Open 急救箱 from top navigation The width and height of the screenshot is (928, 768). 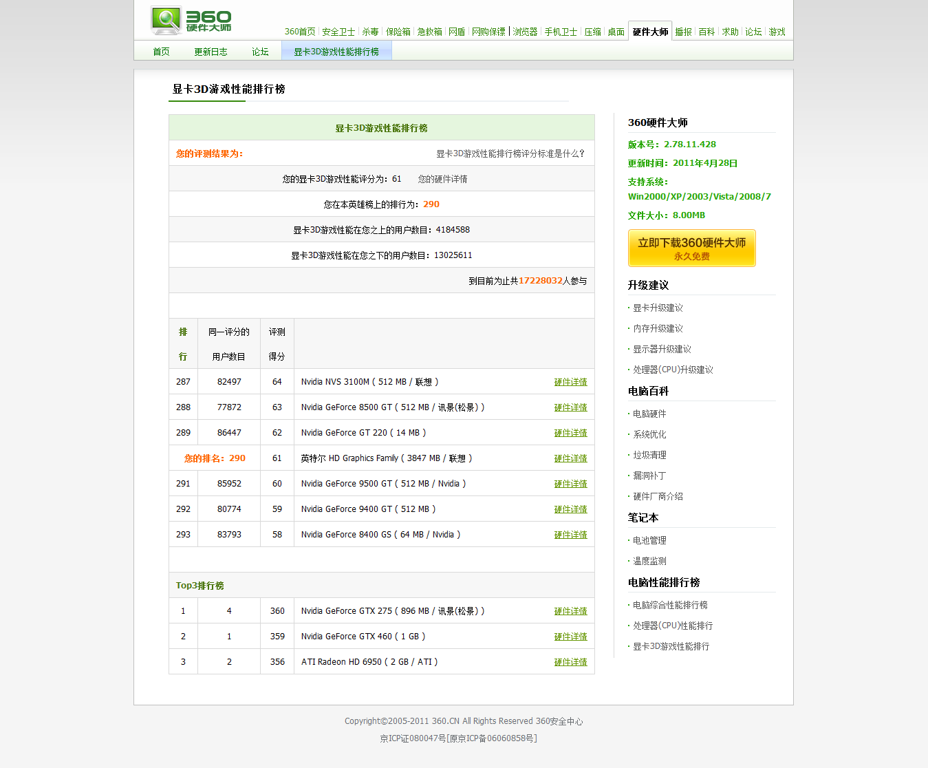tap(430, 32)
